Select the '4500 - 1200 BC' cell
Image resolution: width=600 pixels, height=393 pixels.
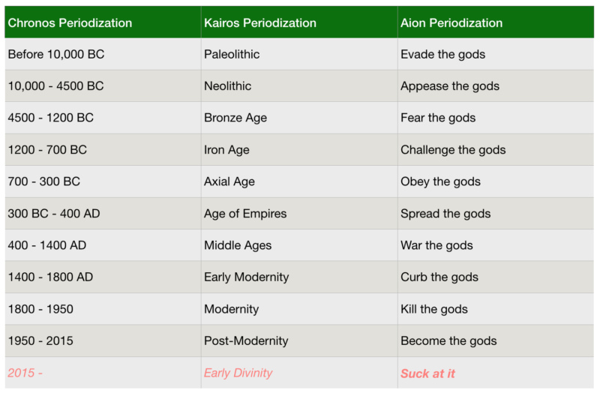tap(51, 118)
